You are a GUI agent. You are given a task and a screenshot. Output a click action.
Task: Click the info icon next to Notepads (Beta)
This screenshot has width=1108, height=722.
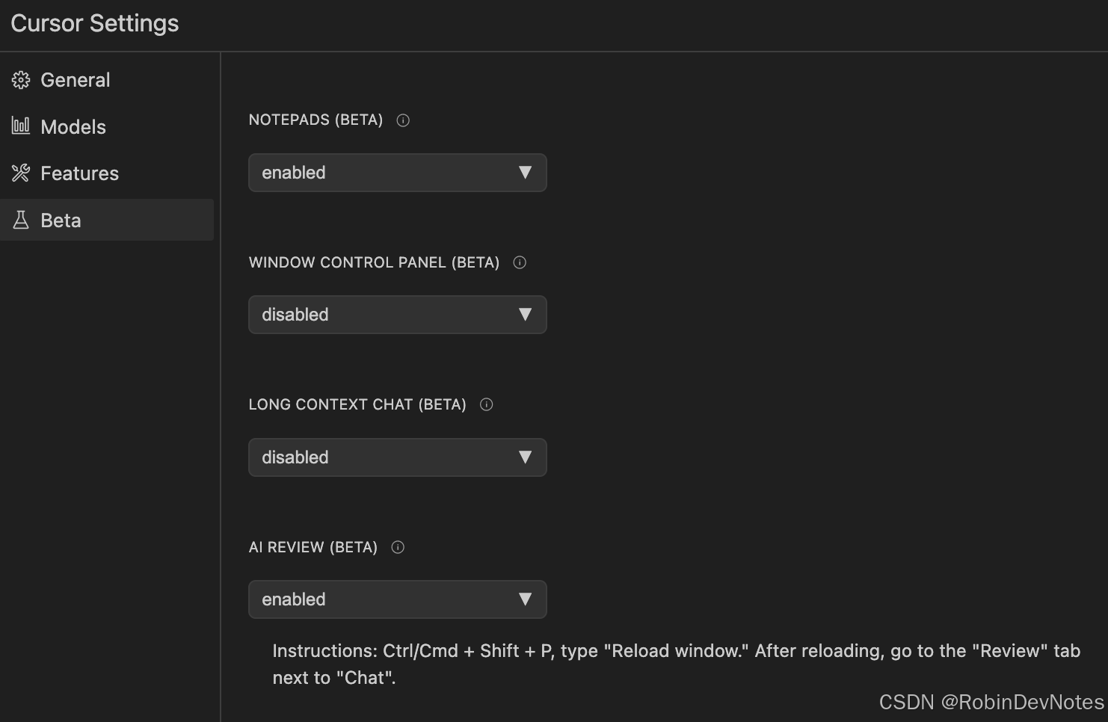(x=403, y=120)
